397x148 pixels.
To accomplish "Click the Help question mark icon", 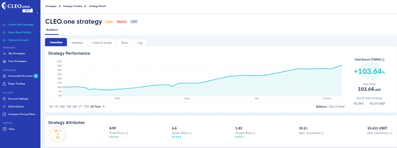I will click(x=4, y=129).
